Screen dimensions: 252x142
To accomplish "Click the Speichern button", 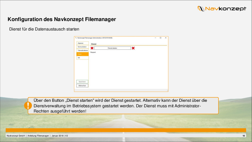I will coord(82,82).
